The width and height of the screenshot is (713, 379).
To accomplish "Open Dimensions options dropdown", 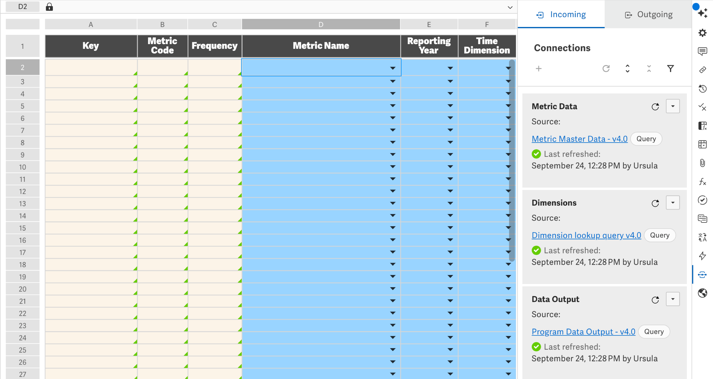I will point(673,203).
